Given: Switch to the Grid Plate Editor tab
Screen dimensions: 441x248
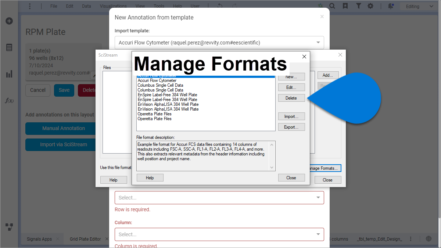Looking at the screenshot, I should tap(85, 239).
